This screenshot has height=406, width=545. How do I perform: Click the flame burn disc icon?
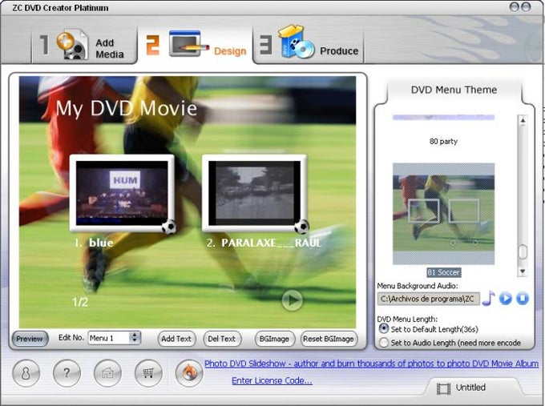click(x=189, y=373)
